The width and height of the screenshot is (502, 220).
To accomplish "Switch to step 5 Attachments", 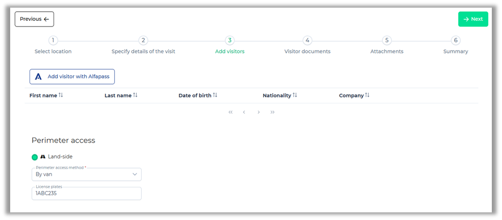I will coord(387,41).
